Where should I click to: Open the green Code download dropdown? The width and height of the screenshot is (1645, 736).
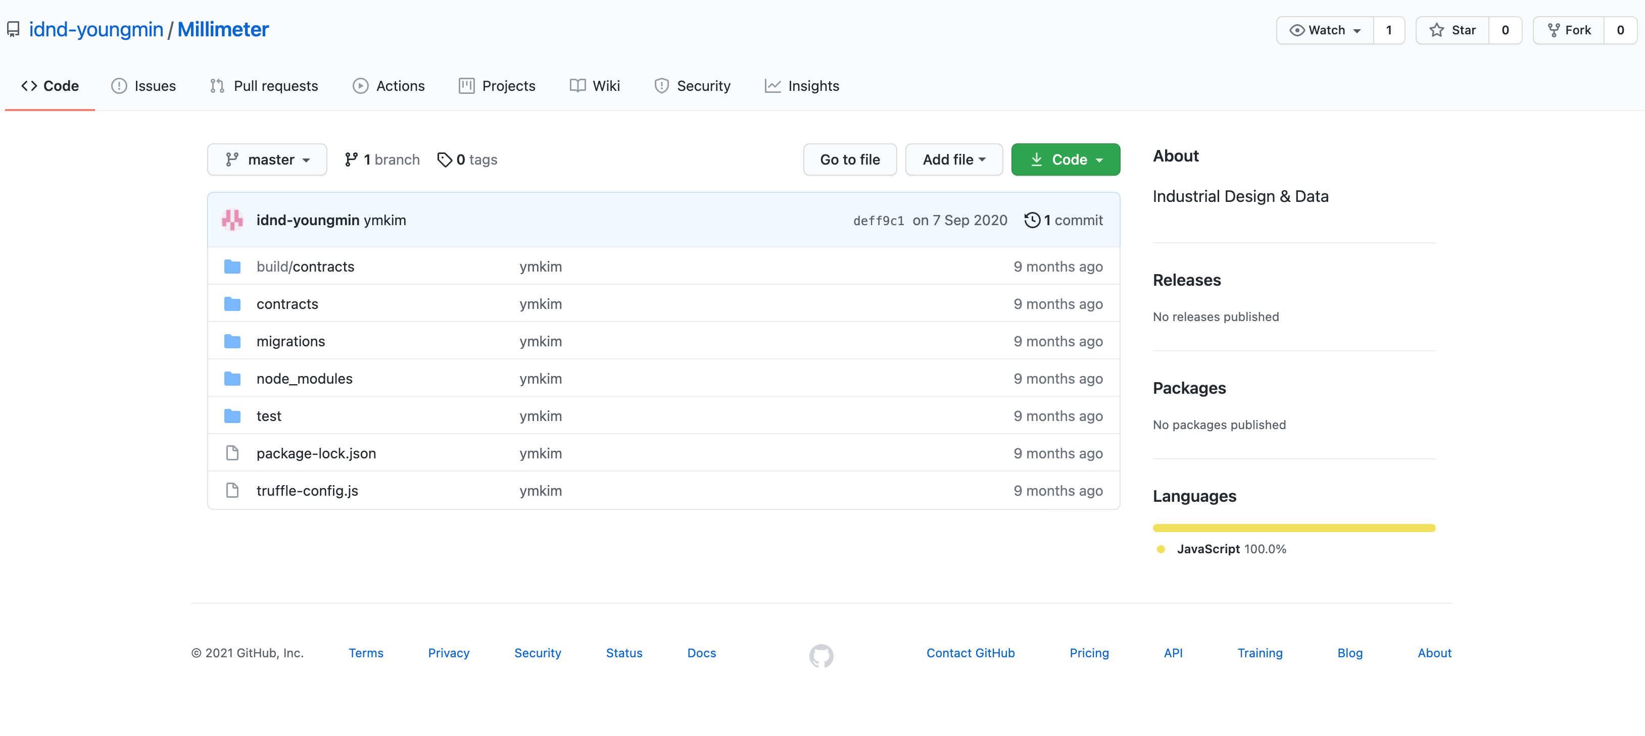(1065, 160)
